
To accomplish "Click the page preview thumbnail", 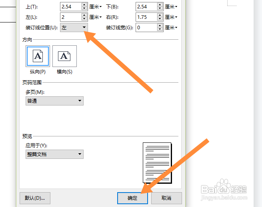I will (x=157, y=163).
